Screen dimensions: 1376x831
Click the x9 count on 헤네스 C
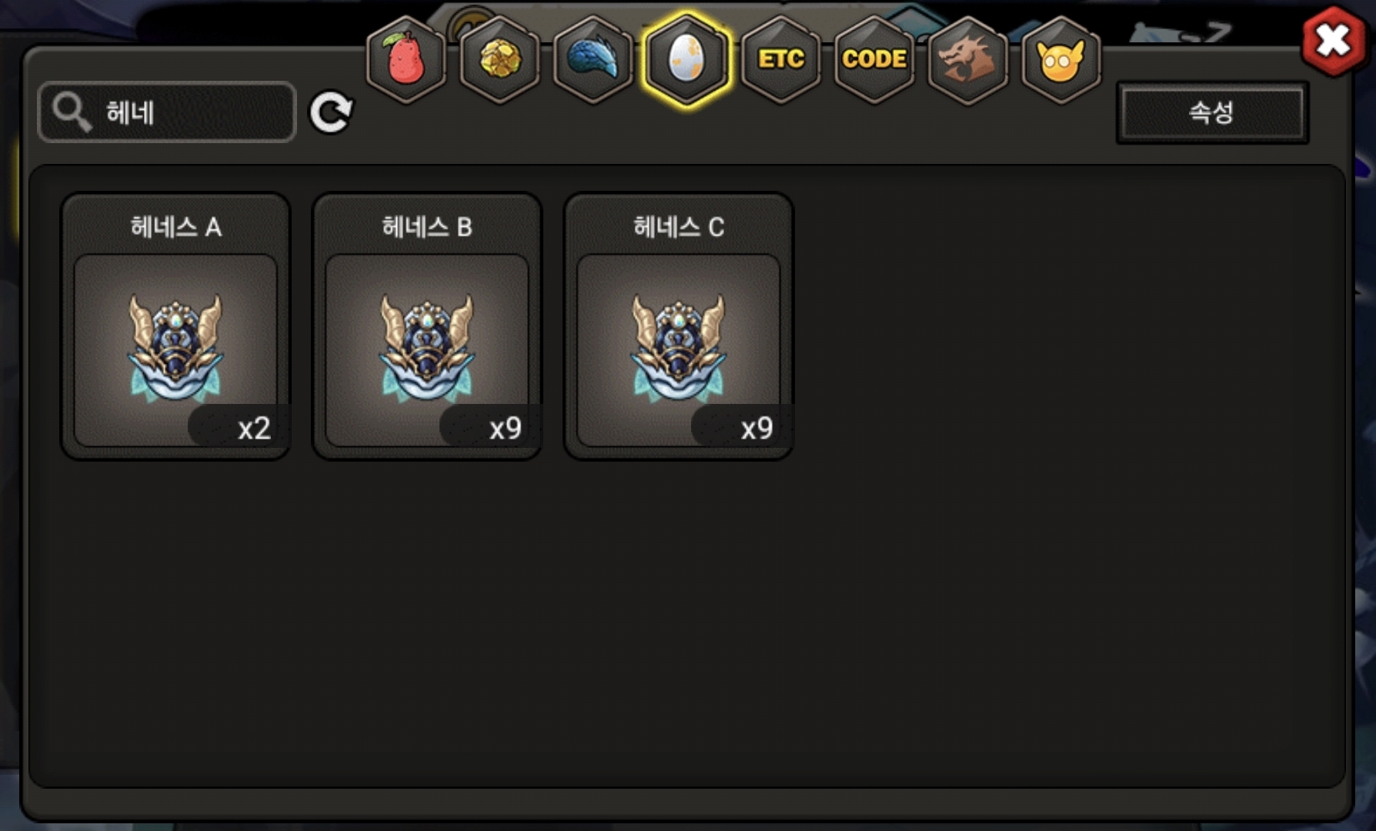pyautogui.click(x=756, y=428)
